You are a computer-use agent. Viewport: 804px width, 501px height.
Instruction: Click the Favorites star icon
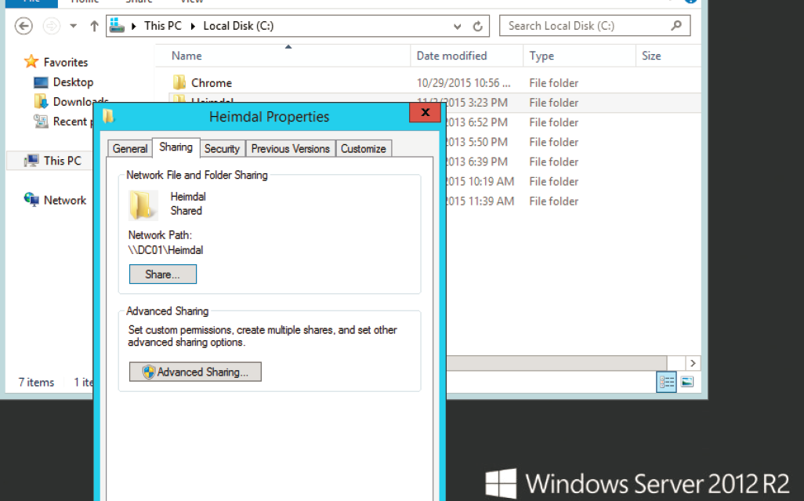(31, 62)
